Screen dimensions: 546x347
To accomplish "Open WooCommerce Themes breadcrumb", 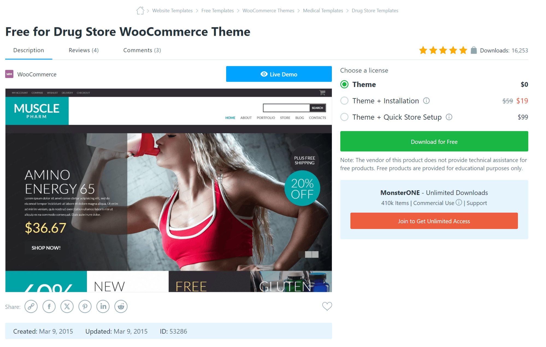I will click(x=268, y=11).
